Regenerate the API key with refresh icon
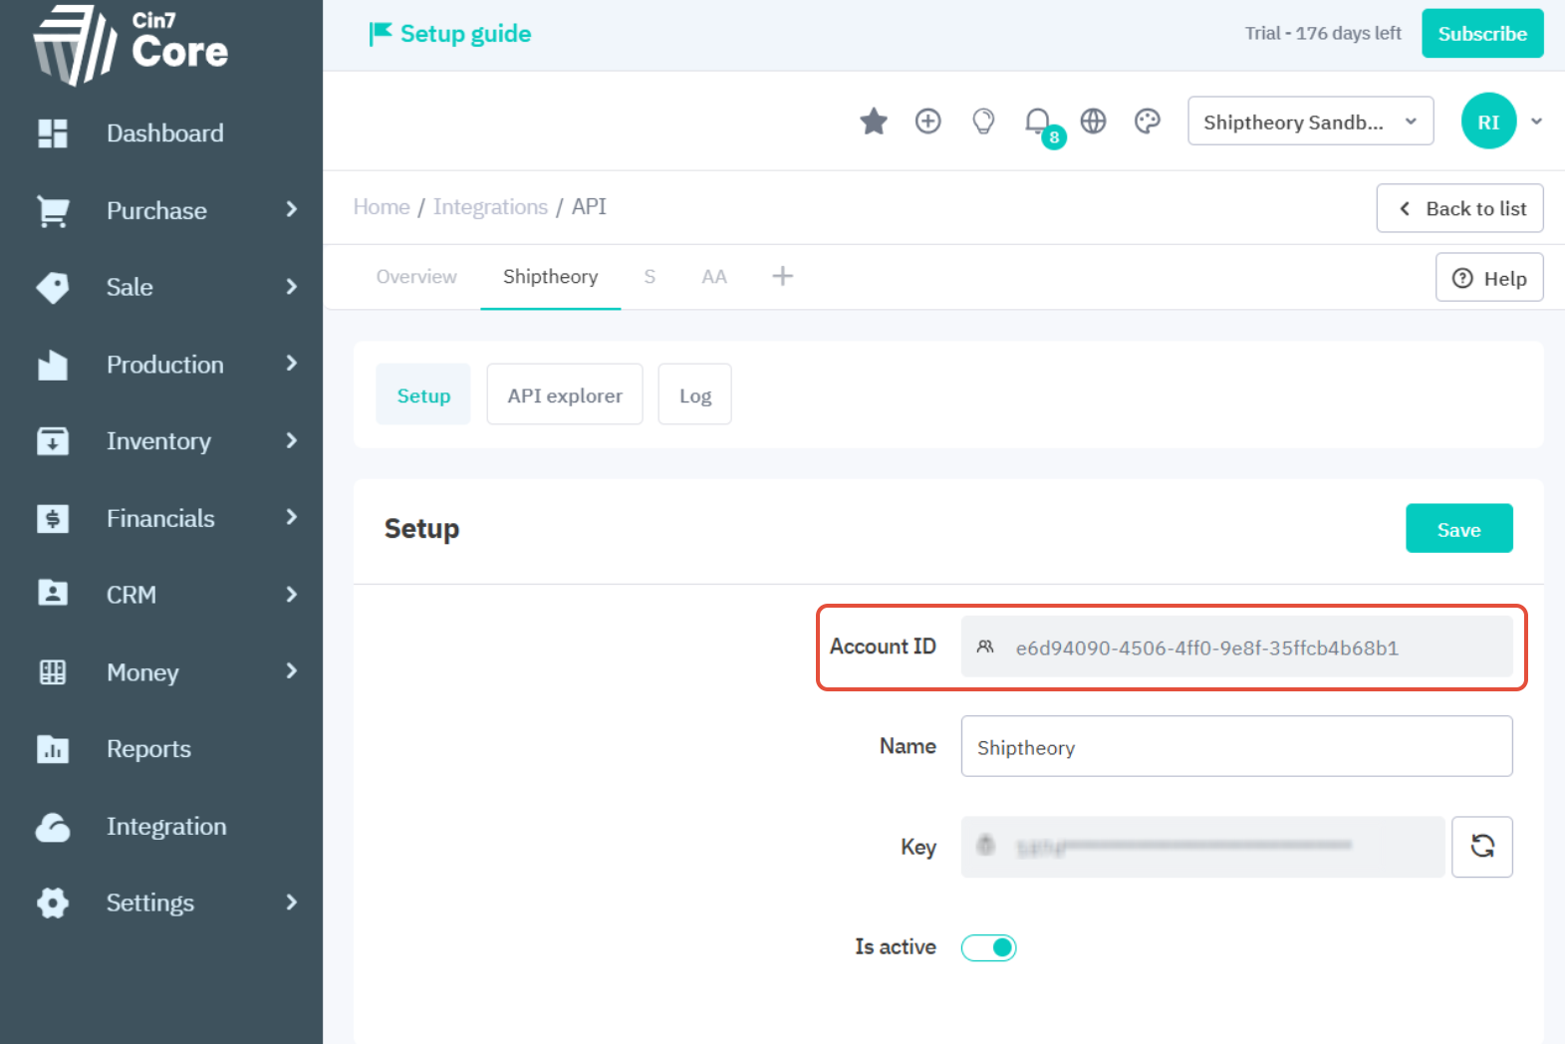Viewport: 1565px width, 1044px height. coord(1482,847)
